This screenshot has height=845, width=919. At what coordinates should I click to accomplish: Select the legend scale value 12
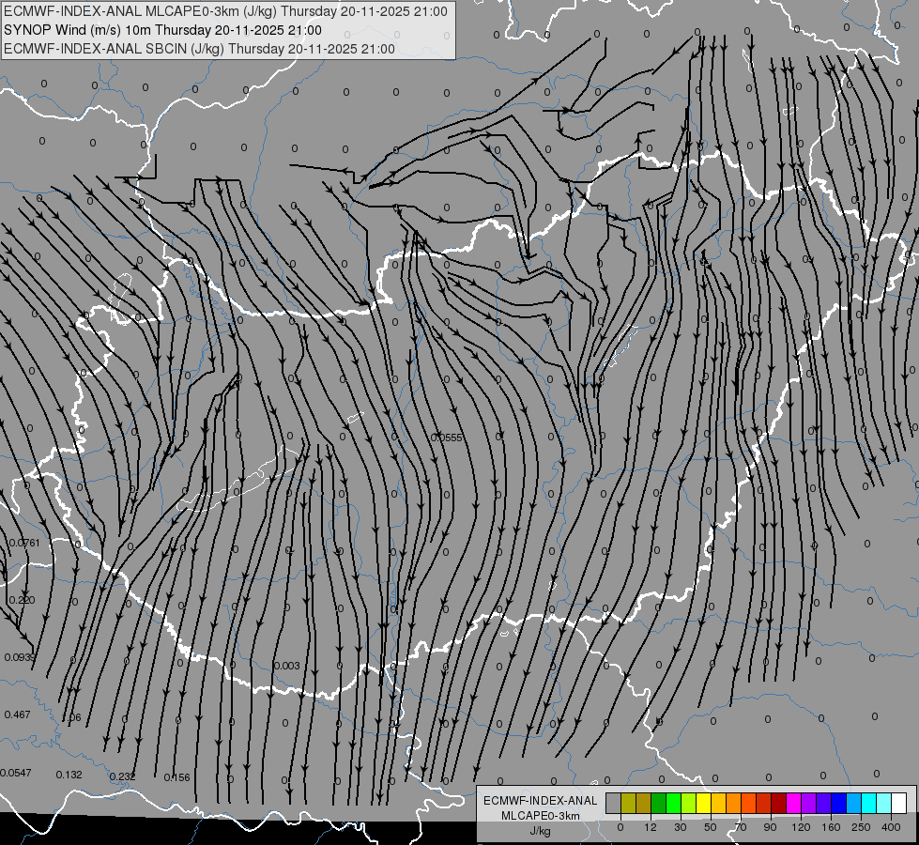click(651, 827)
